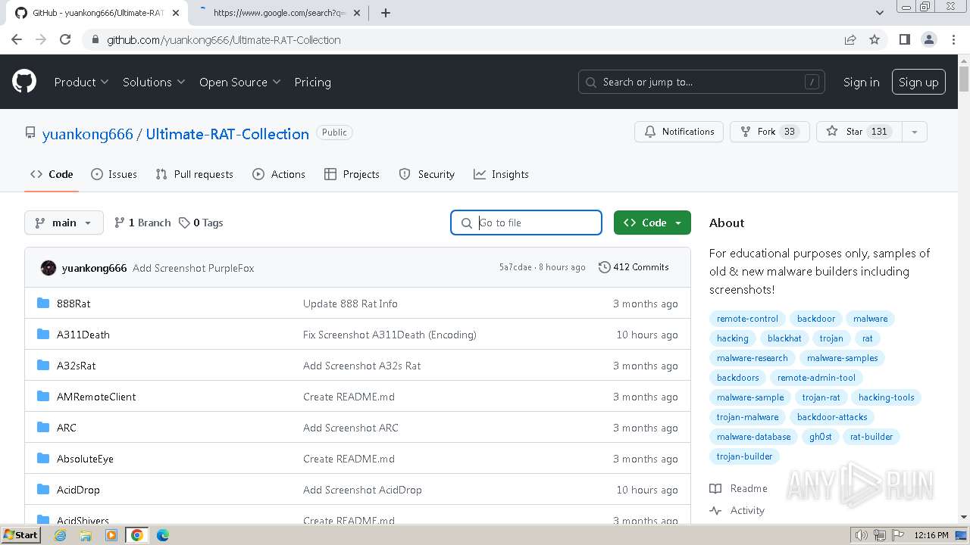The image size is (970, 545).
Task: Share this page icon in address bar
Action: [x=850, y=39]
